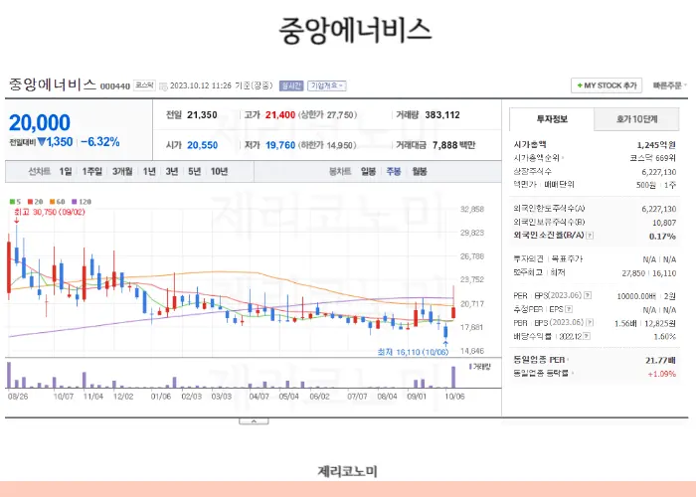Viewport: 696px width, 497px height.
Task: Open help icon beside 외국인소진율(B/A)
Action: 590,236
